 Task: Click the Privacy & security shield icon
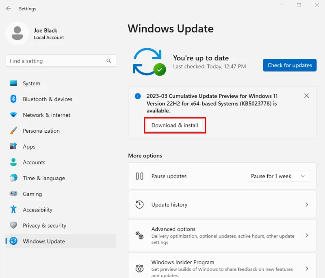[x=13, y=225]
